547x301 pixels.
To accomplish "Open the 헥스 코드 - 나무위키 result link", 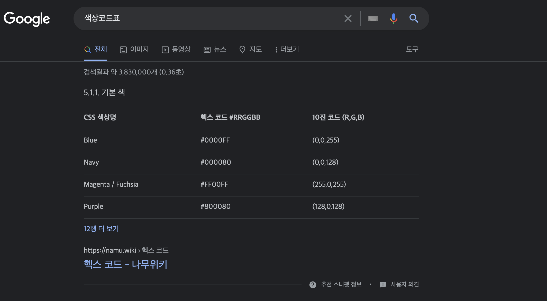I will (x=125, y=264).
